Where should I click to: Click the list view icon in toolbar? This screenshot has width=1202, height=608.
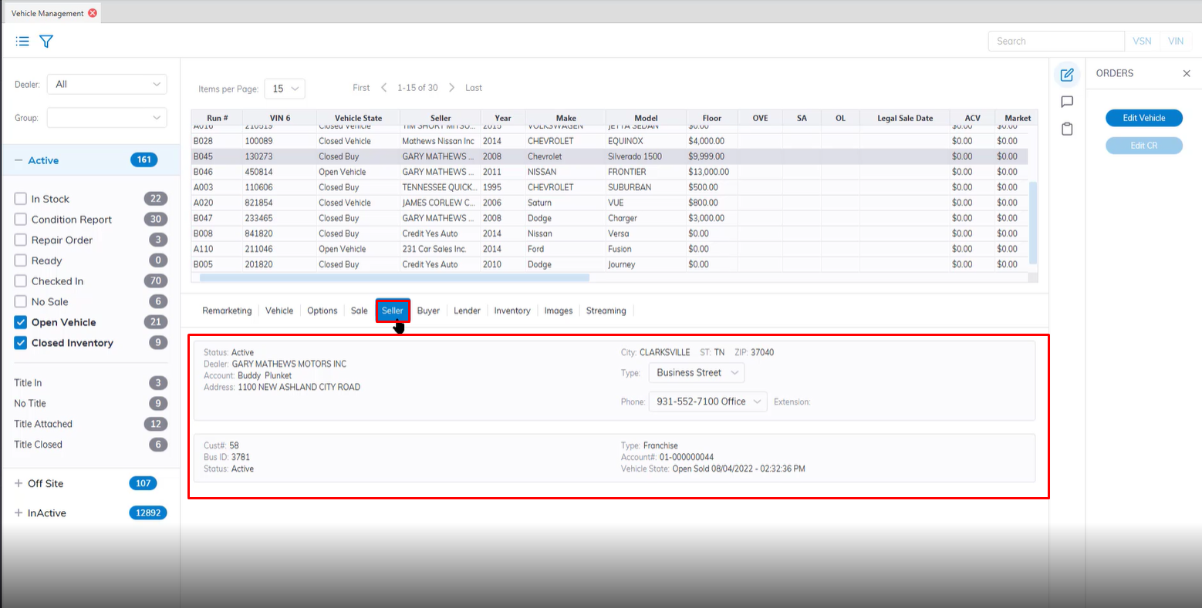[22, 42]
